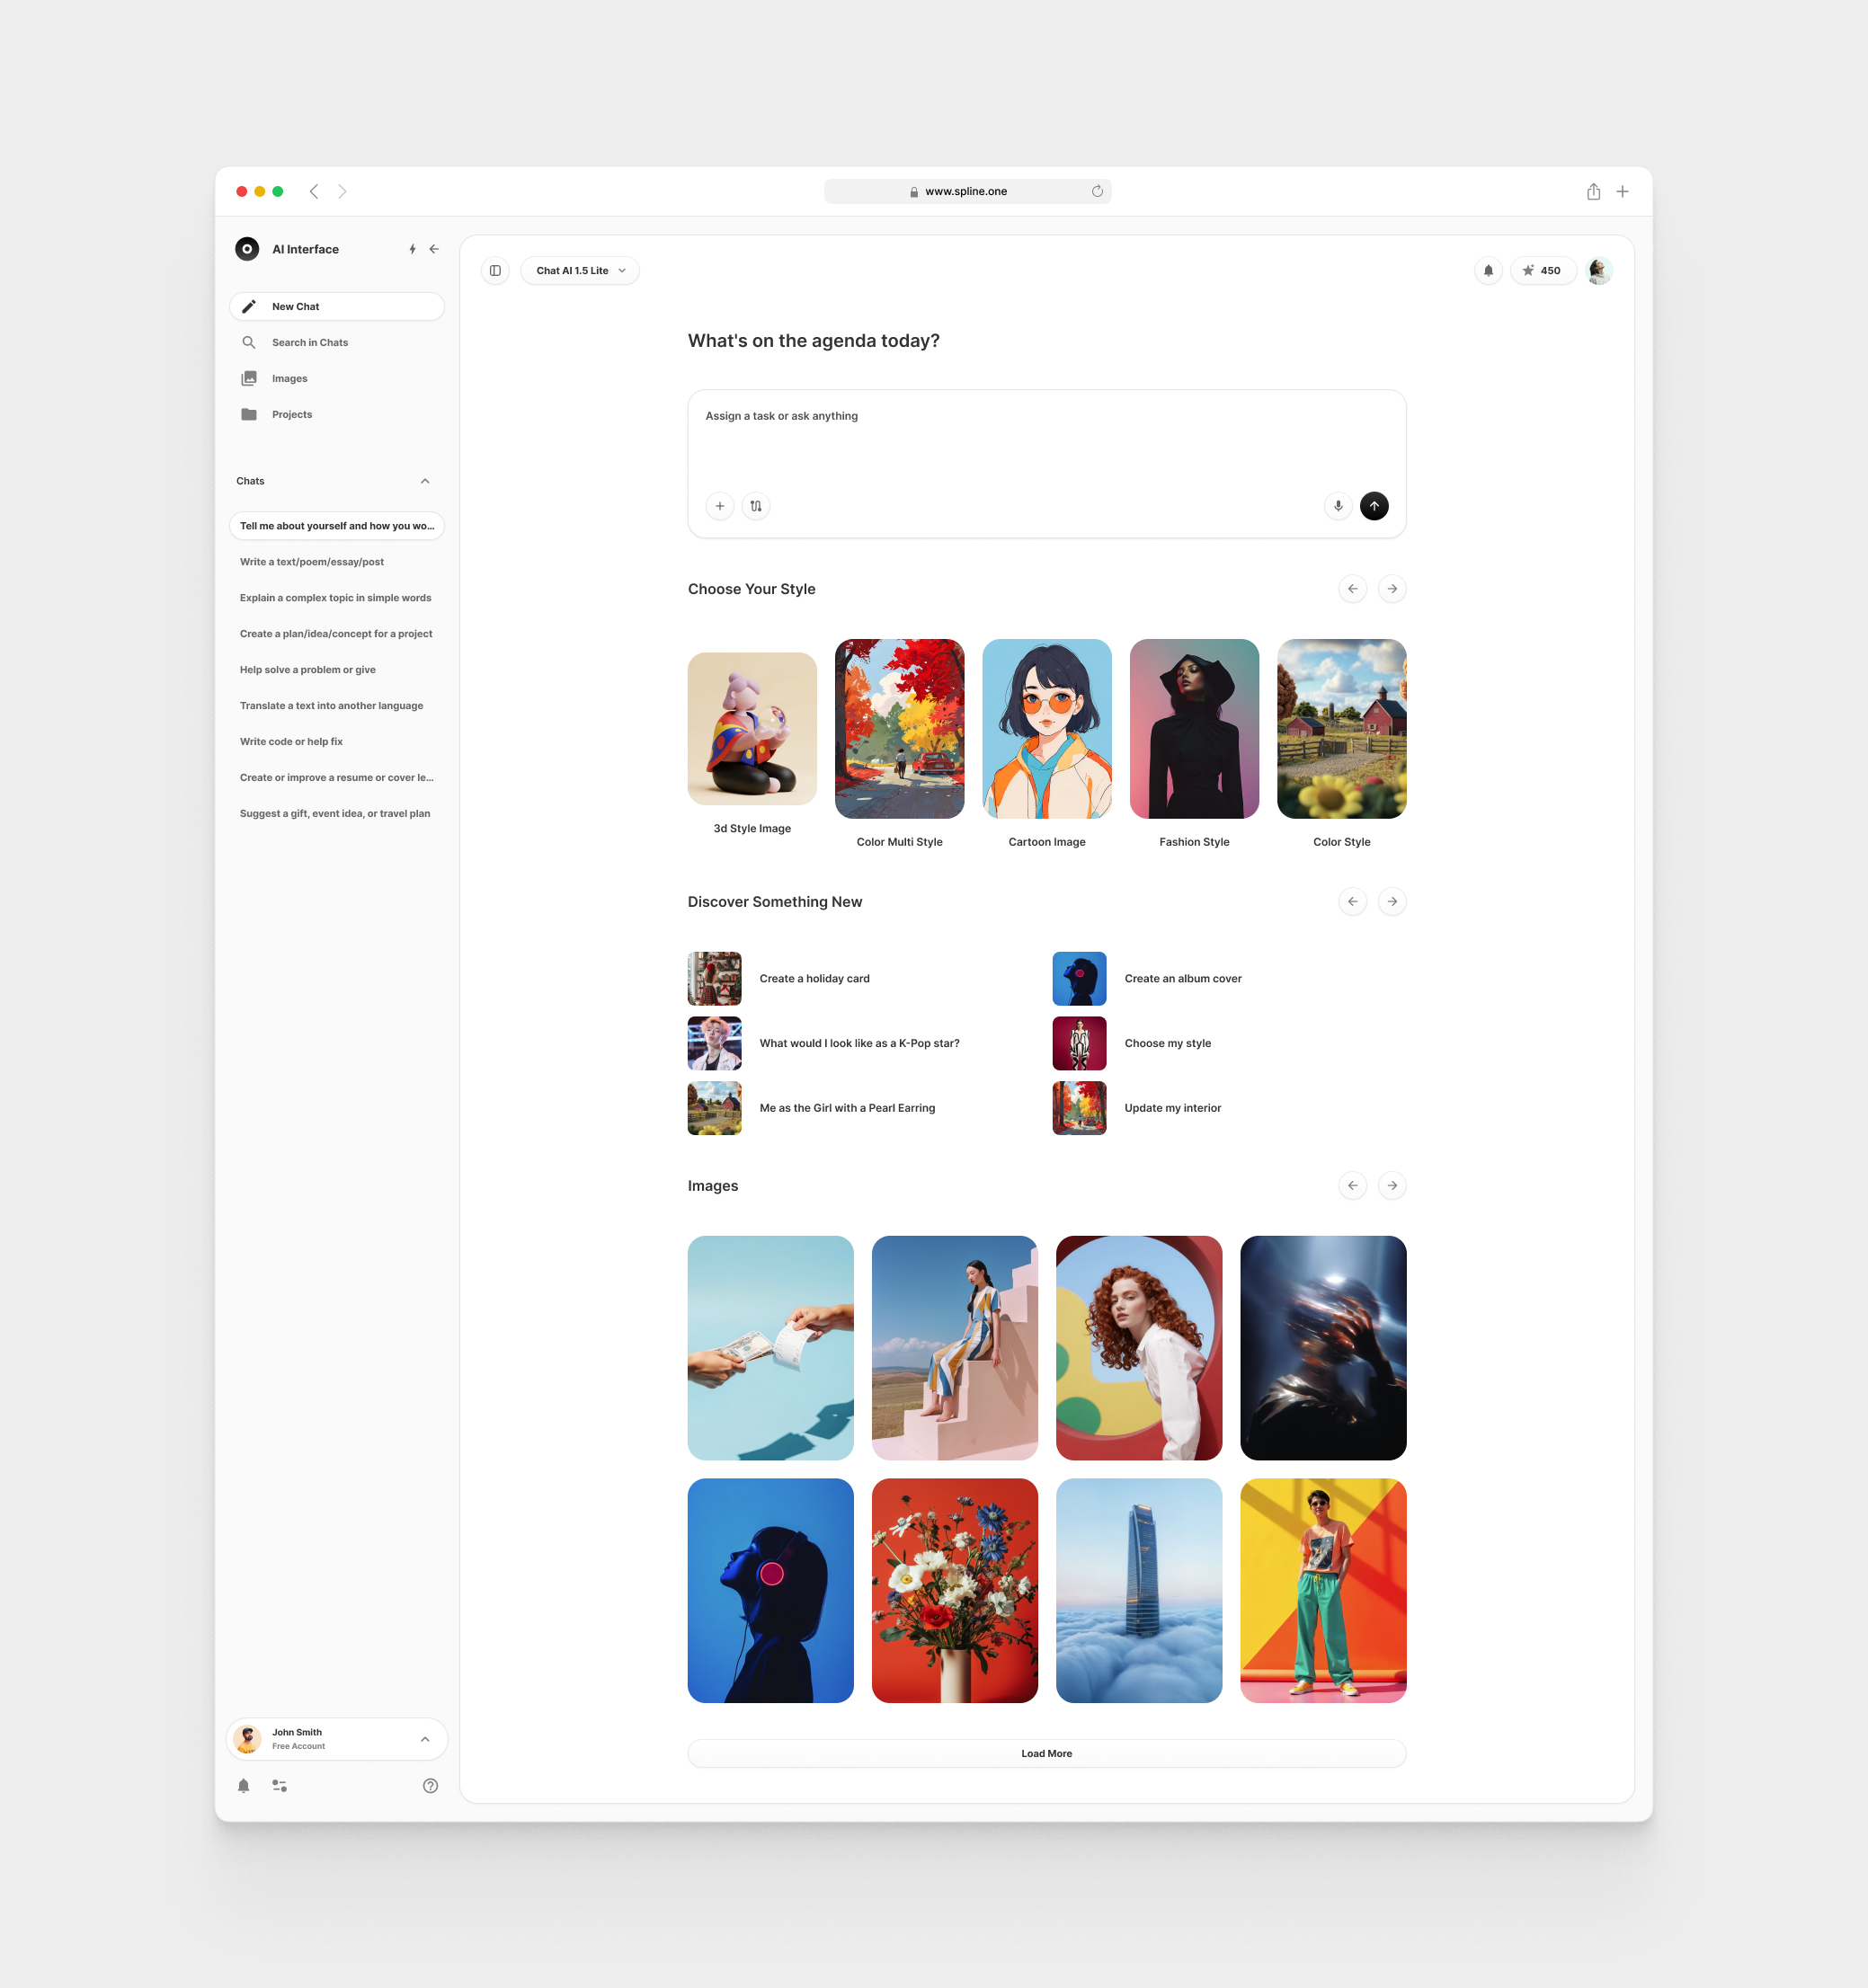This screenshot has width=1868, height=1988.
Task: Open settings sliders icon at sidebar bottom
Action: [280, 1786]
